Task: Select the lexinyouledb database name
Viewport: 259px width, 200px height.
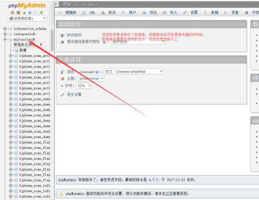Action: coord(24,34)
